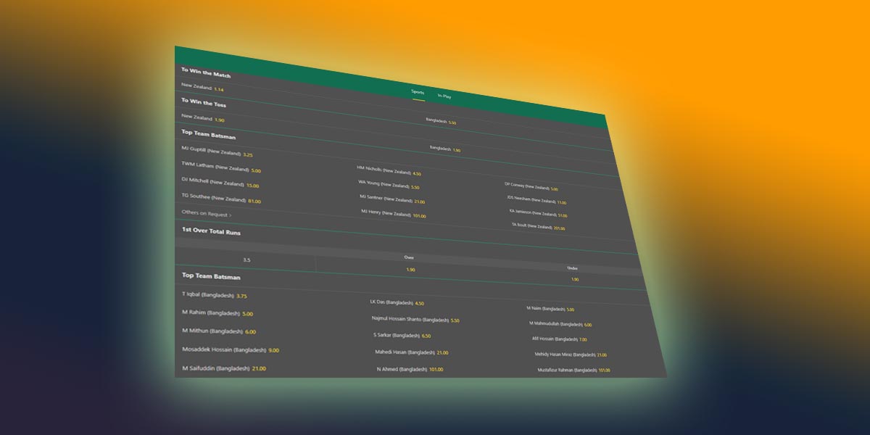
Task: Choose S Sarkar at 6.50
Action: (x=402, y=336)
